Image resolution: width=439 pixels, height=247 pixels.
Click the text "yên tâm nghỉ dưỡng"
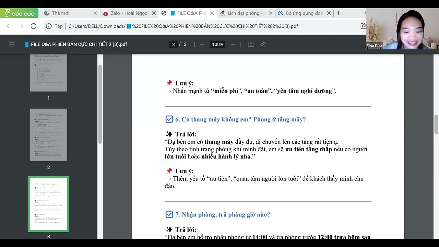(x=304, y=91)
